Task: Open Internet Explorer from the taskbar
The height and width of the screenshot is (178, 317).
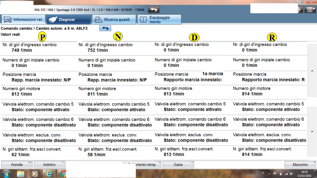Action: coord(49,174)
